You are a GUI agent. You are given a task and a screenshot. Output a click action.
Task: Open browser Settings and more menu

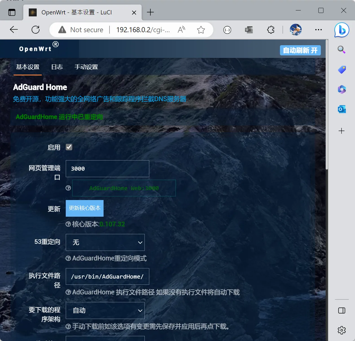tap(318, 30)
